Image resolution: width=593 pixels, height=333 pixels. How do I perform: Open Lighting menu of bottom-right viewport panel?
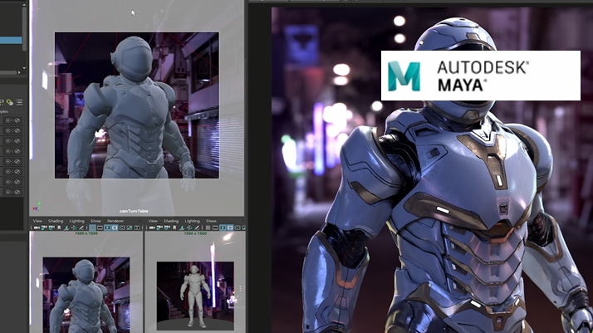click(x=192, y=221)
